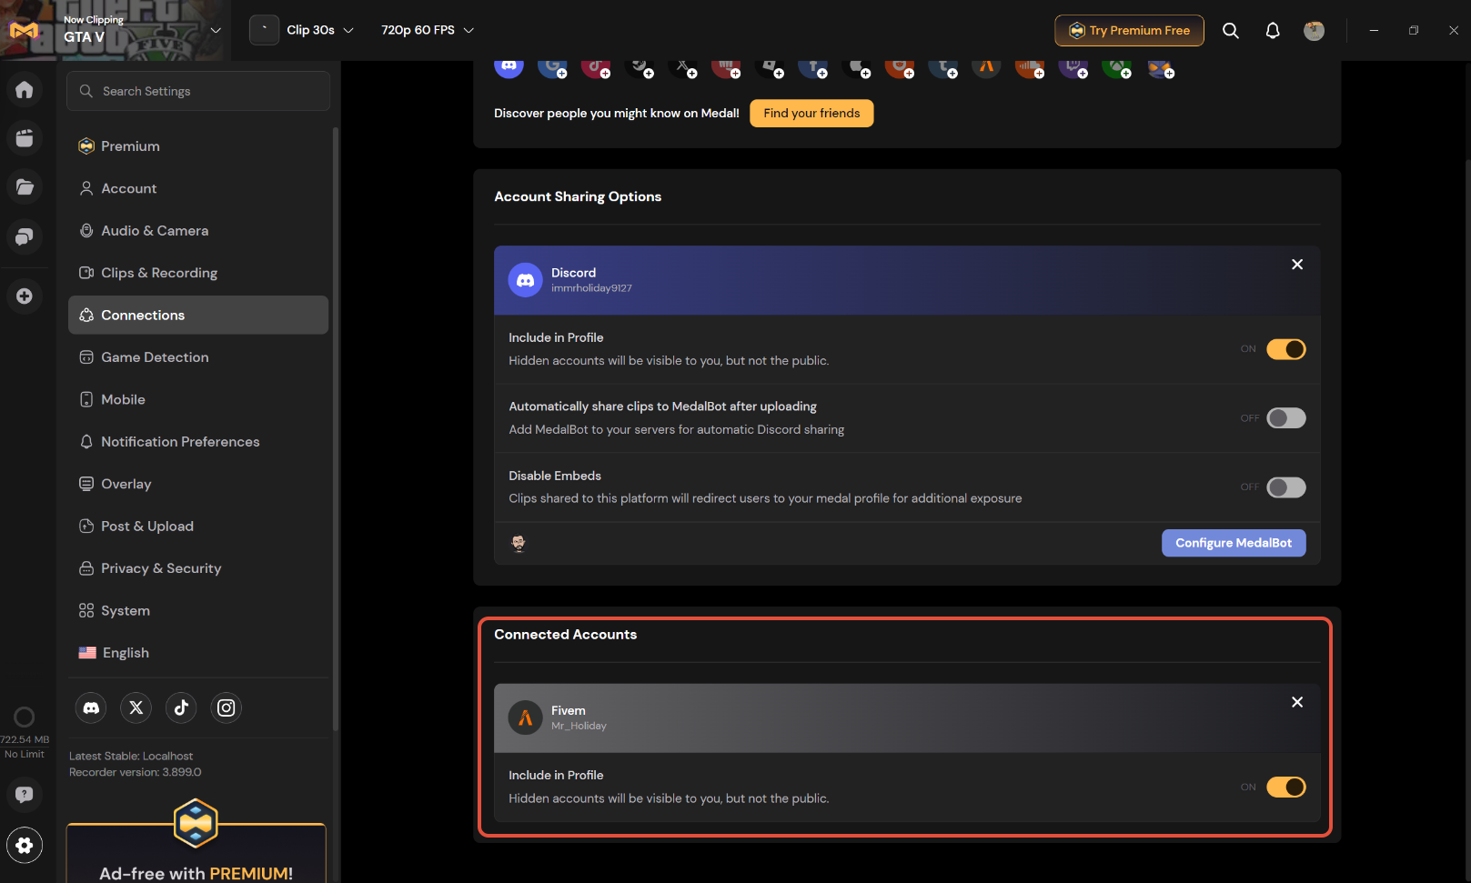Click the Discord username immrholiday9127
This screenshot has width=1471, height=883.
(x=591, y=288)
